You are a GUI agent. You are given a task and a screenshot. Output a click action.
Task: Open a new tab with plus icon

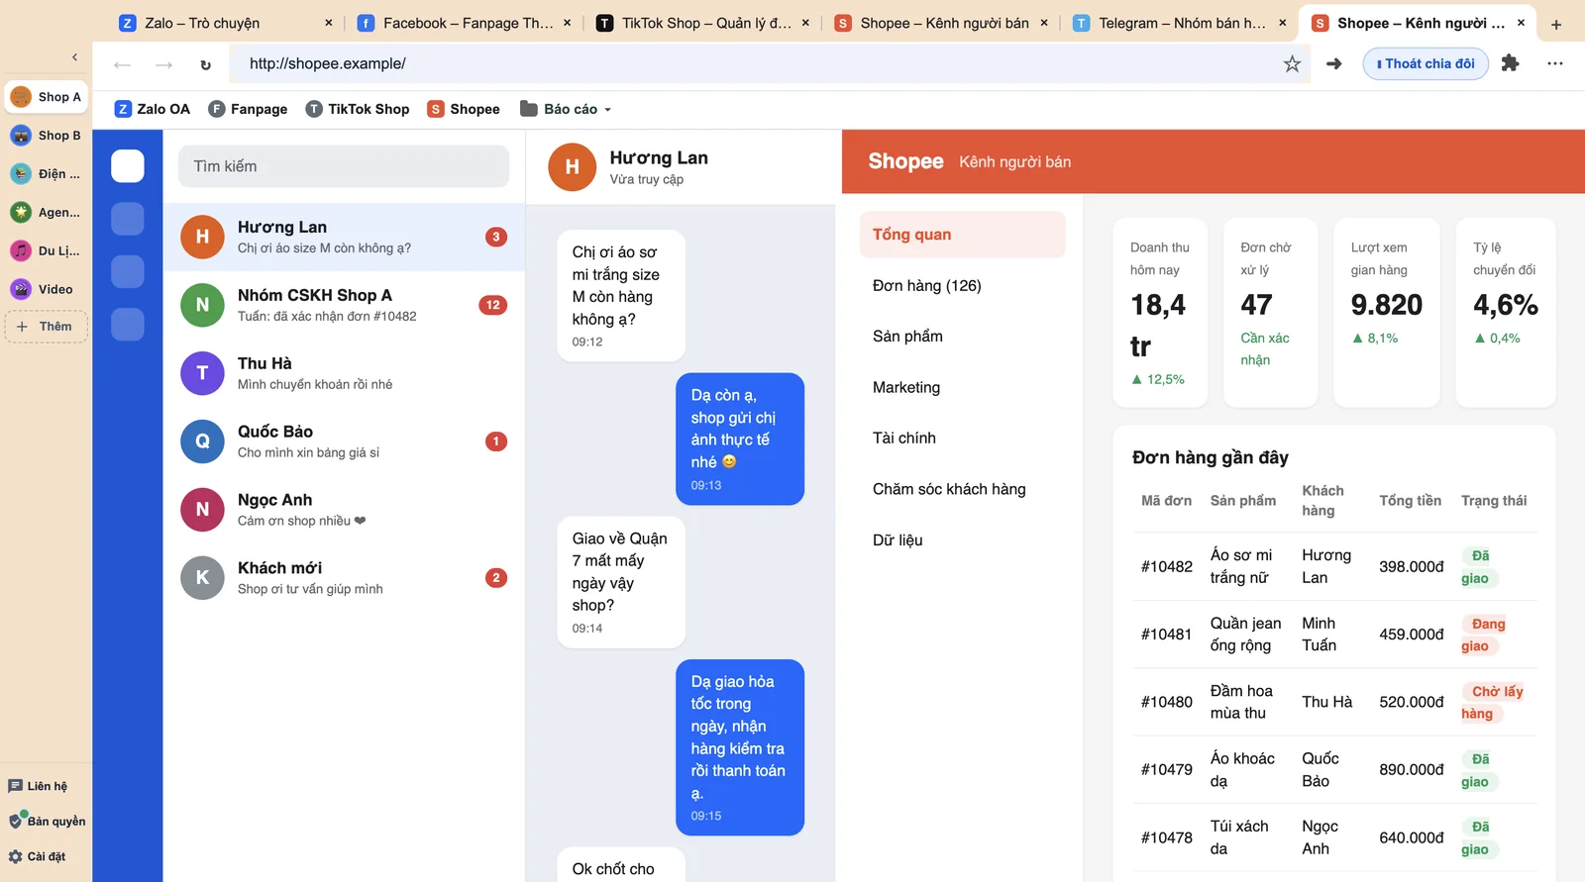click(x=1556, y=24)
